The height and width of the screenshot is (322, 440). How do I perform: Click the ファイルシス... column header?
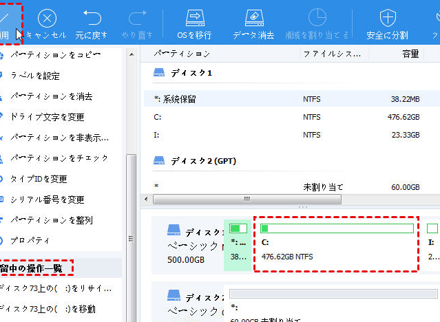(333, 54)
